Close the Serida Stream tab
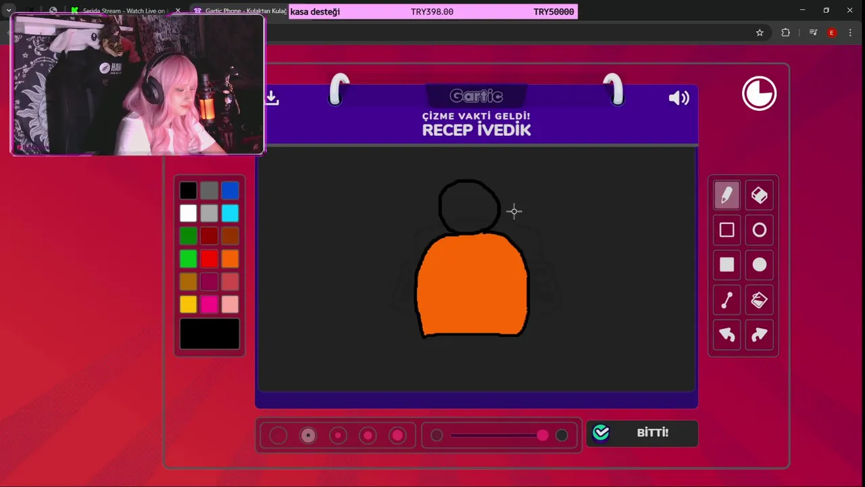 coord(178,11)
